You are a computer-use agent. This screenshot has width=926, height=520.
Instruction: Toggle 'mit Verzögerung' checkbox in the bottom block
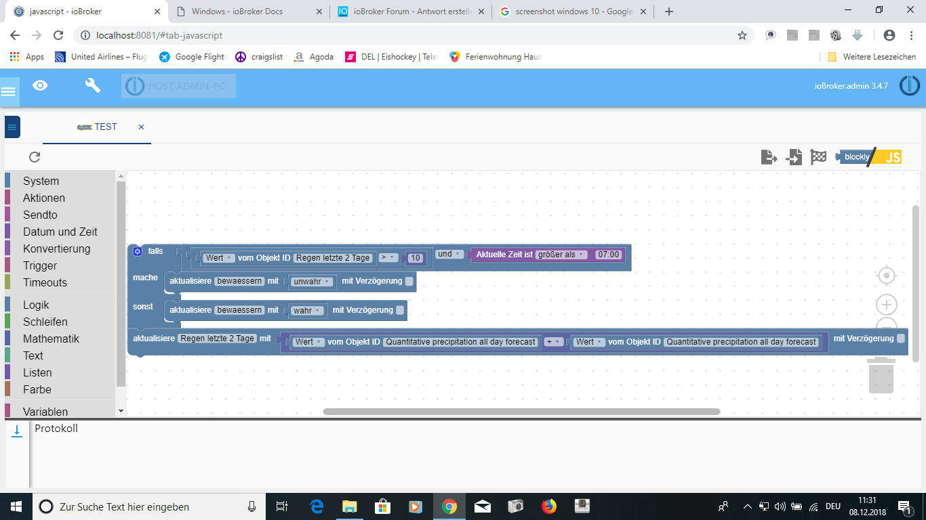901,339
